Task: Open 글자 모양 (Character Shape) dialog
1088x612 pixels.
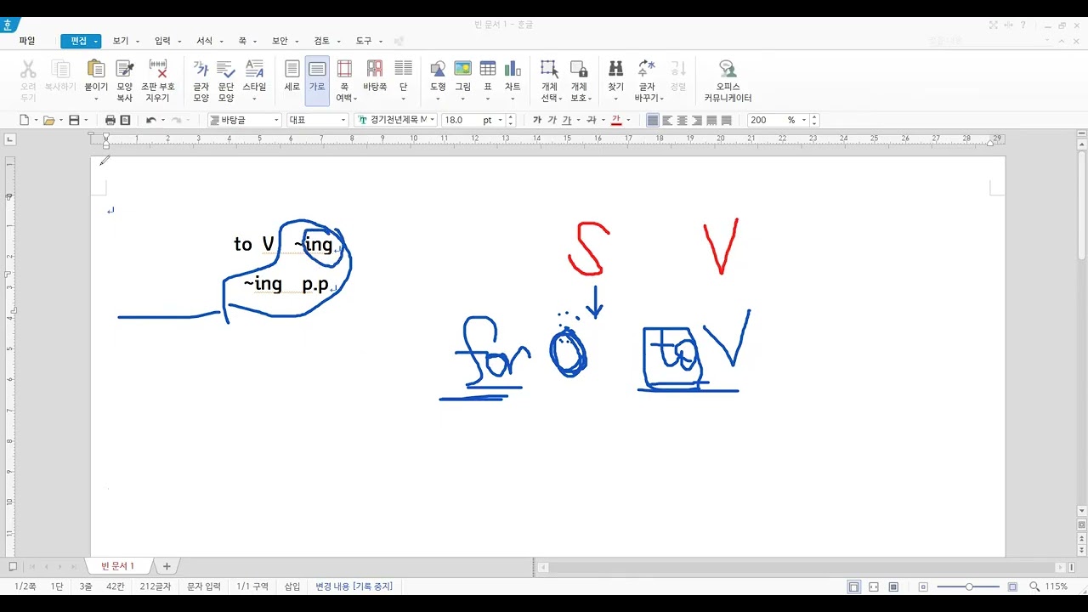Action: tap(201, 81)
